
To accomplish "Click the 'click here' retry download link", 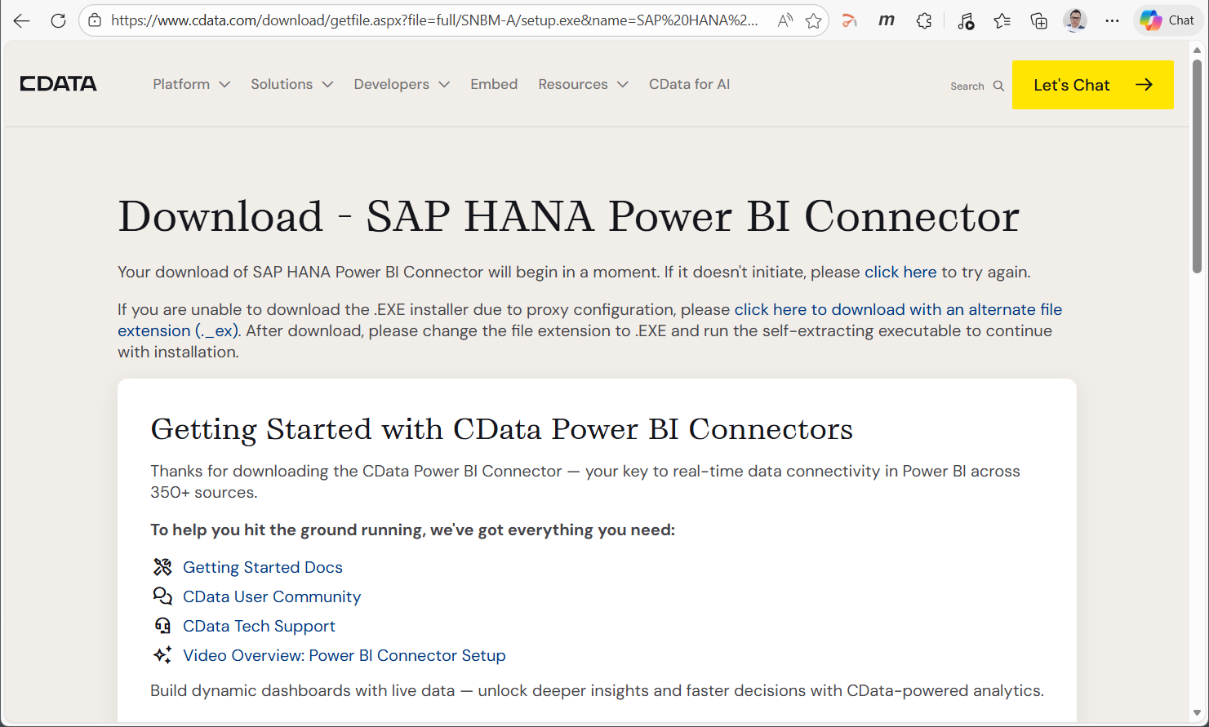I will pyautogui.click(x=900, y=272).
